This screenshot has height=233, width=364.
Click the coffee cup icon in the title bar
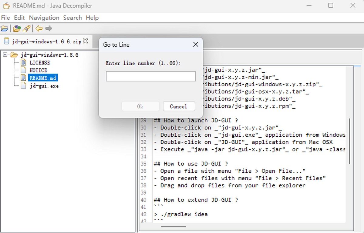(x=7, y=5)
